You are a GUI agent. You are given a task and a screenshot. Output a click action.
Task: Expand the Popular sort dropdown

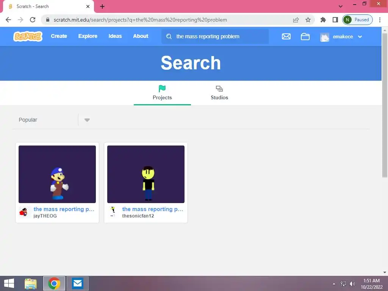[x=87, y=120]
